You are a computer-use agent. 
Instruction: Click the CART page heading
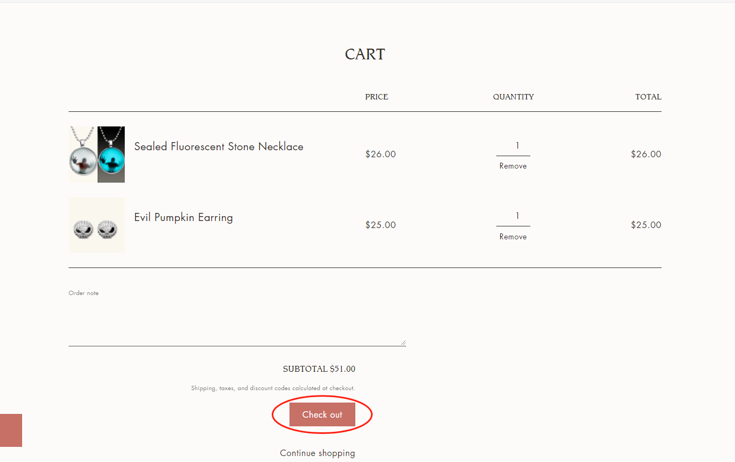point(365,54)
